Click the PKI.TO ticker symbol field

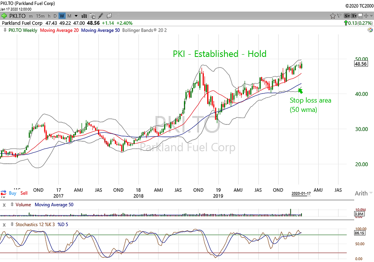click(x=18, y=16)
